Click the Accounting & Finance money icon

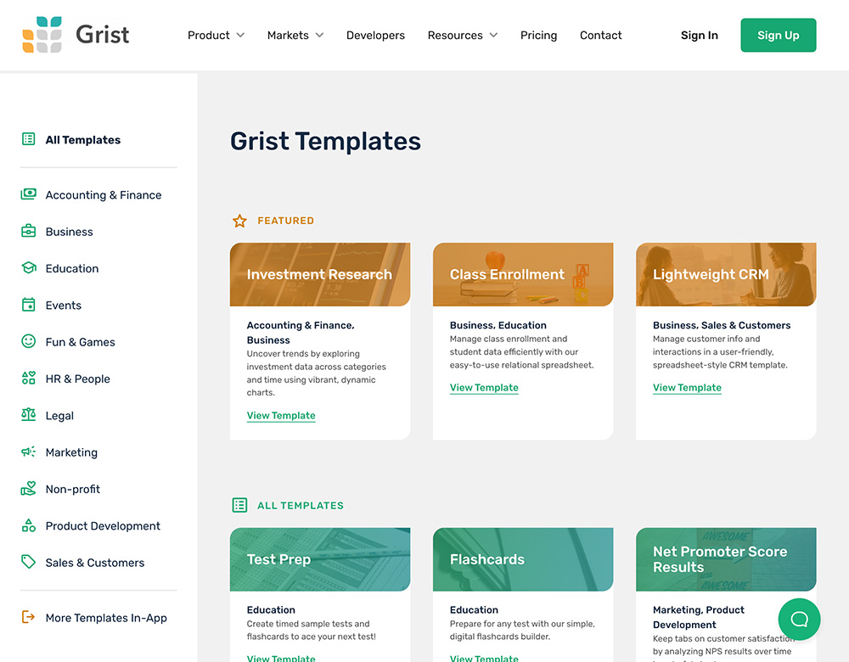coord(29,194)
